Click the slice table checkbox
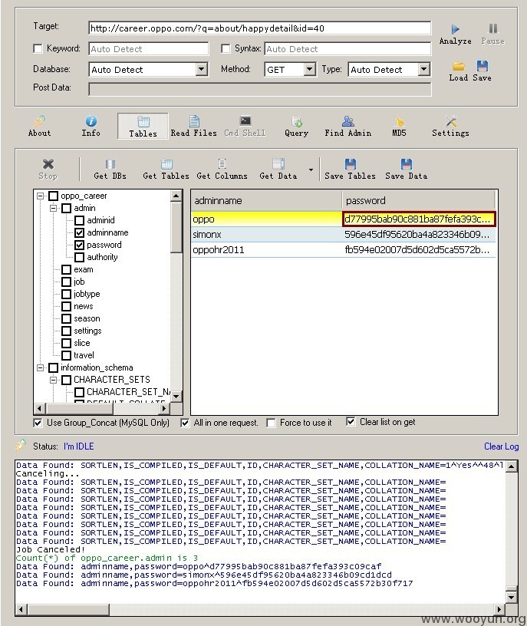This screenshot has width=527, height=626. tap(66, 344)
